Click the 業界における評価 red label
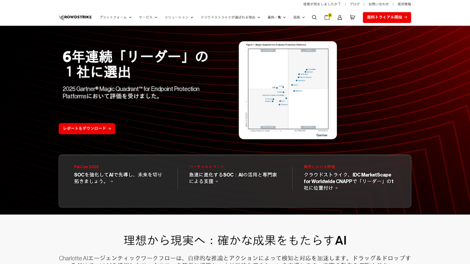Image resolution: width=470 pixels, height=264 pixels. [x=319, y=167]
